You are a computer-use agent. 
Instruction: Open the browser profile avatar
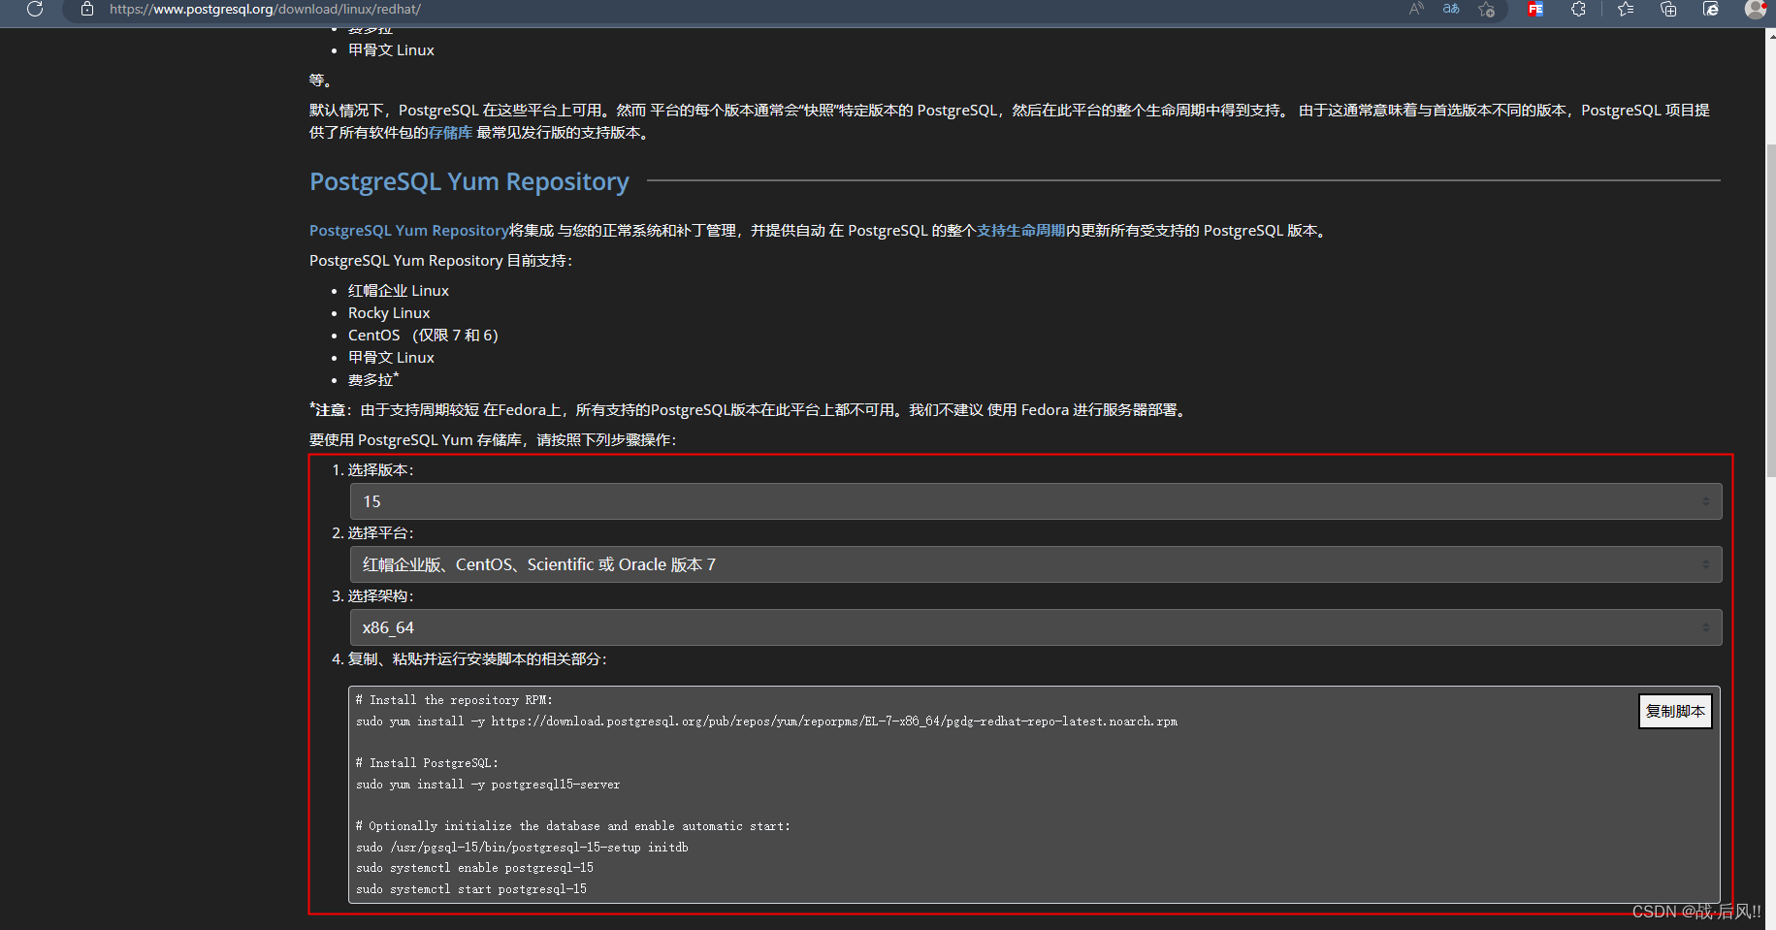tap(1755, 9)
